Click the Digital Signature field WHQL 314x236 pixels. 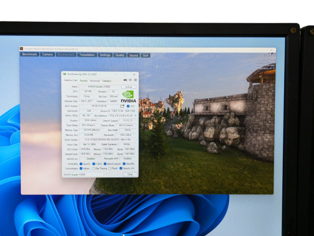(x=127, y=145)
